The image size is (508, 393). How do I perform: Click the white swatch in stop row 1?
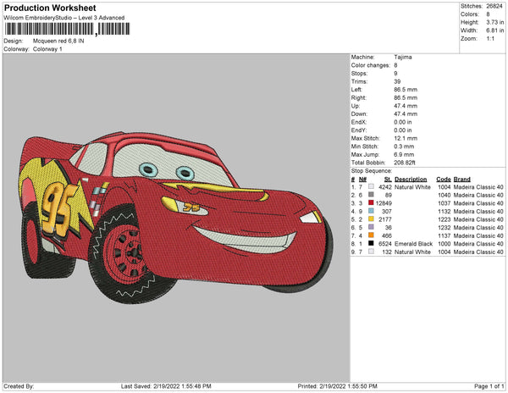click(x=371, y=186)
